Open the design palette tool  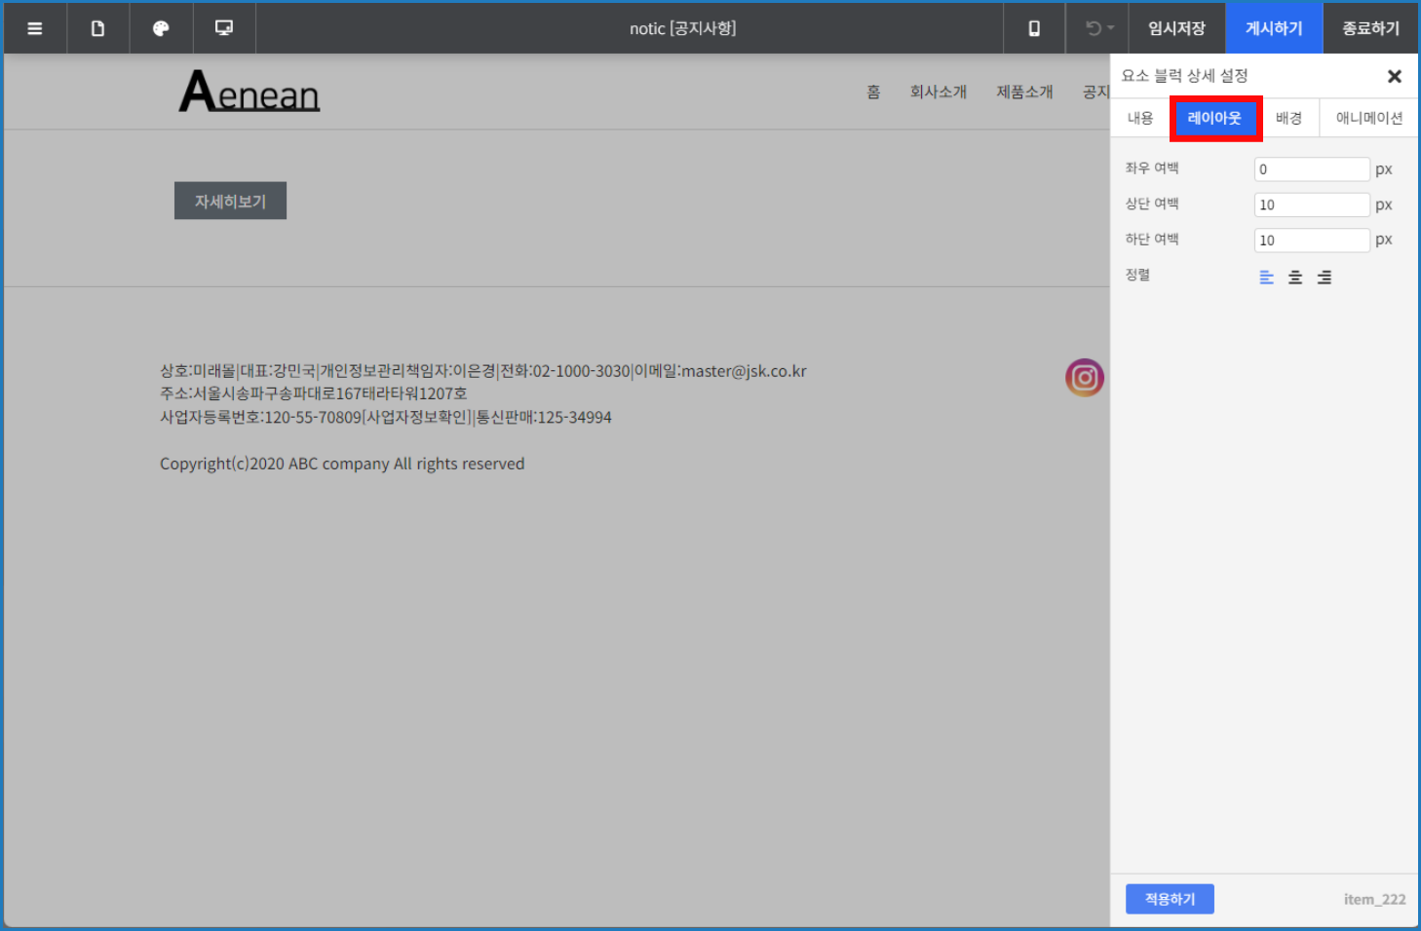coord(161,28)
